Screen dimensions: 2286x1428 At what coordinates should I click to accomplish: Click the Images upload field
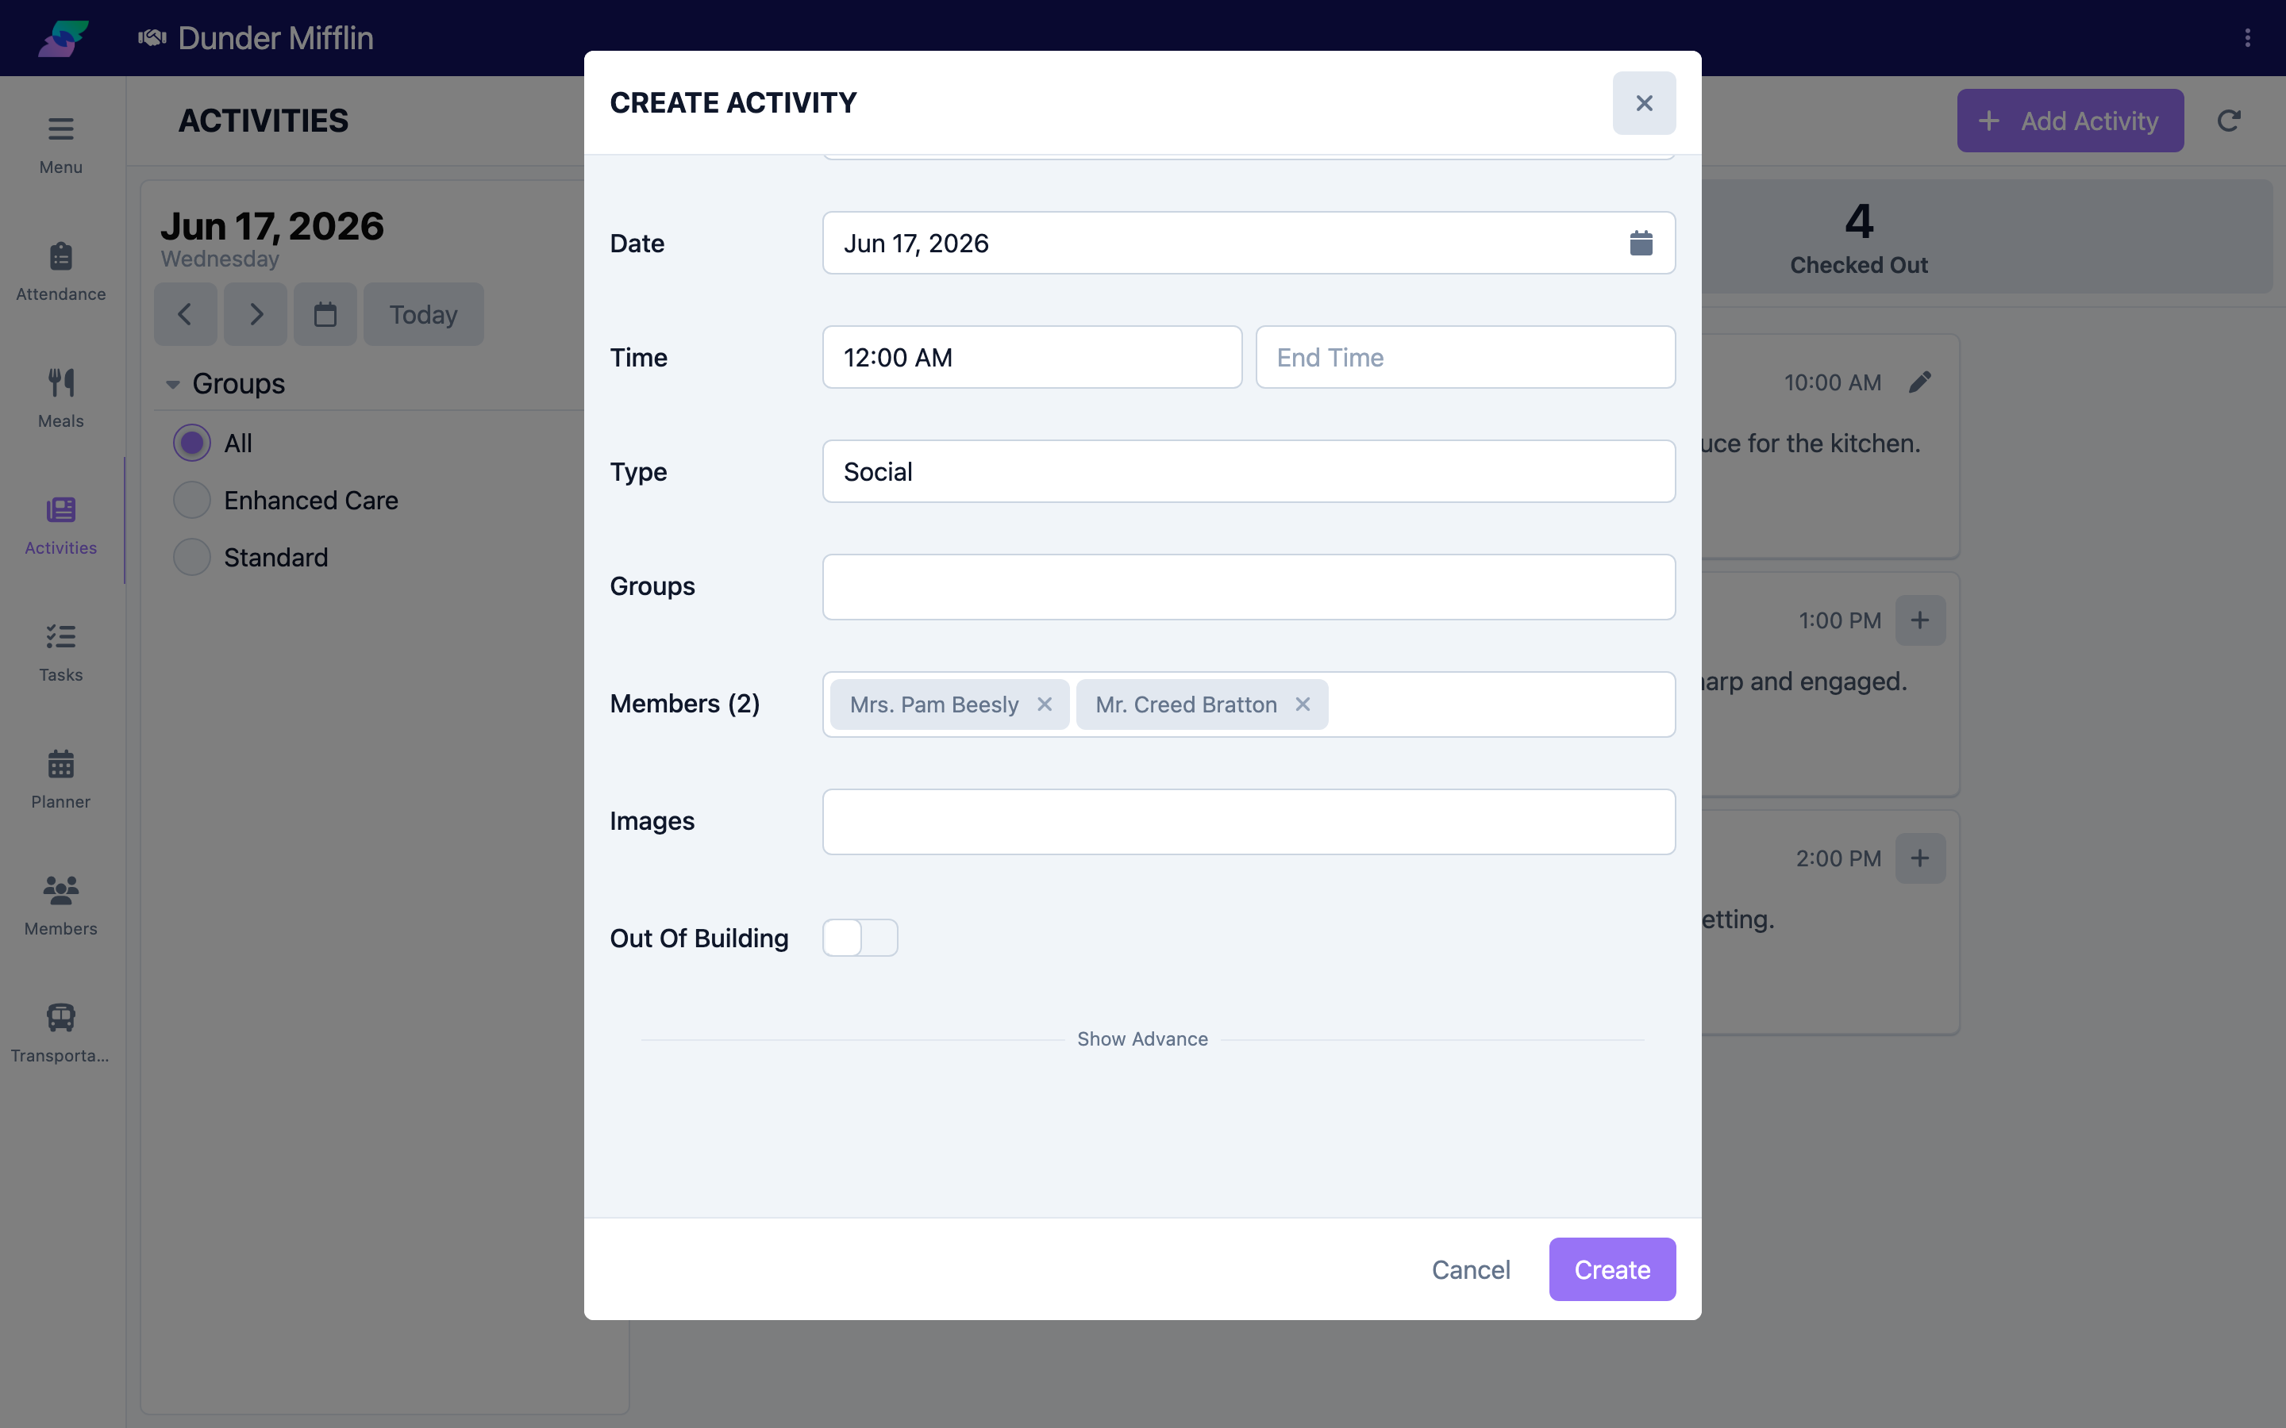point(1249,822)
